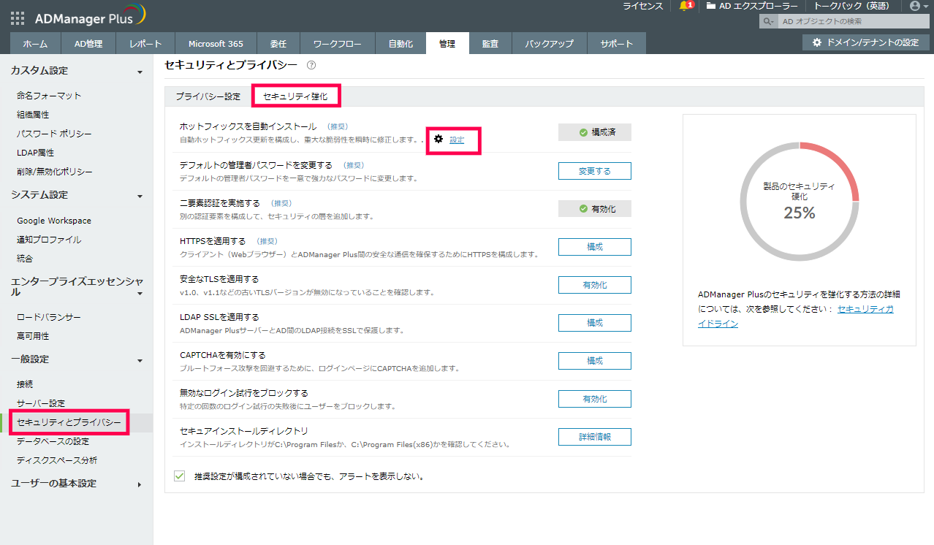Collapse the エンタープライズエッセンシャル section
This screenshot has width=934, height=545.
140,293
